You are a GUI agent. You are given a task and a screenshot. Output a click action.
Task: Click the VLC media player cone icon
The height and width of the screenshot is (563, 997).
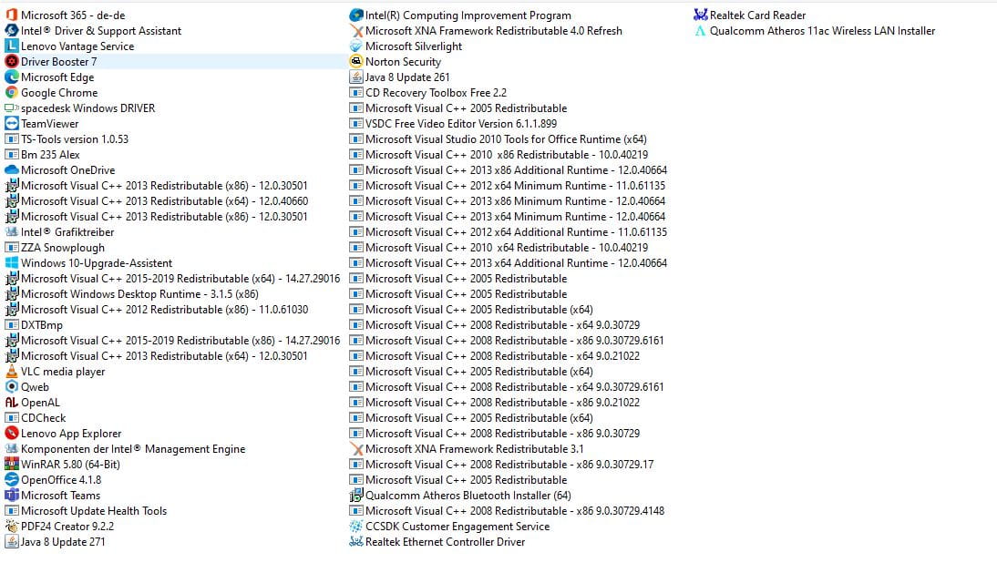pyautogui.click(x=12, y=372)
